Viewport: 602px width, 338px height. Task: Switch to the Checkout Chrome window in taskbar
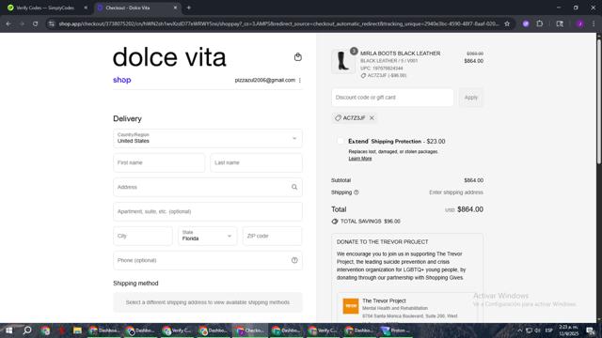click(250, 330)
